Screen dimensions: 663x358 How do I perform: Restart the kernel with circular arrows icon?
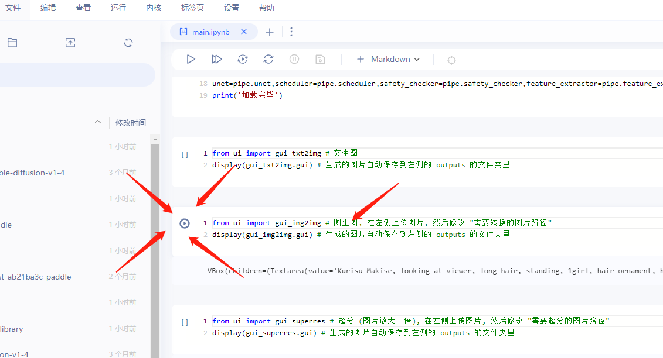tap(268, 59)
